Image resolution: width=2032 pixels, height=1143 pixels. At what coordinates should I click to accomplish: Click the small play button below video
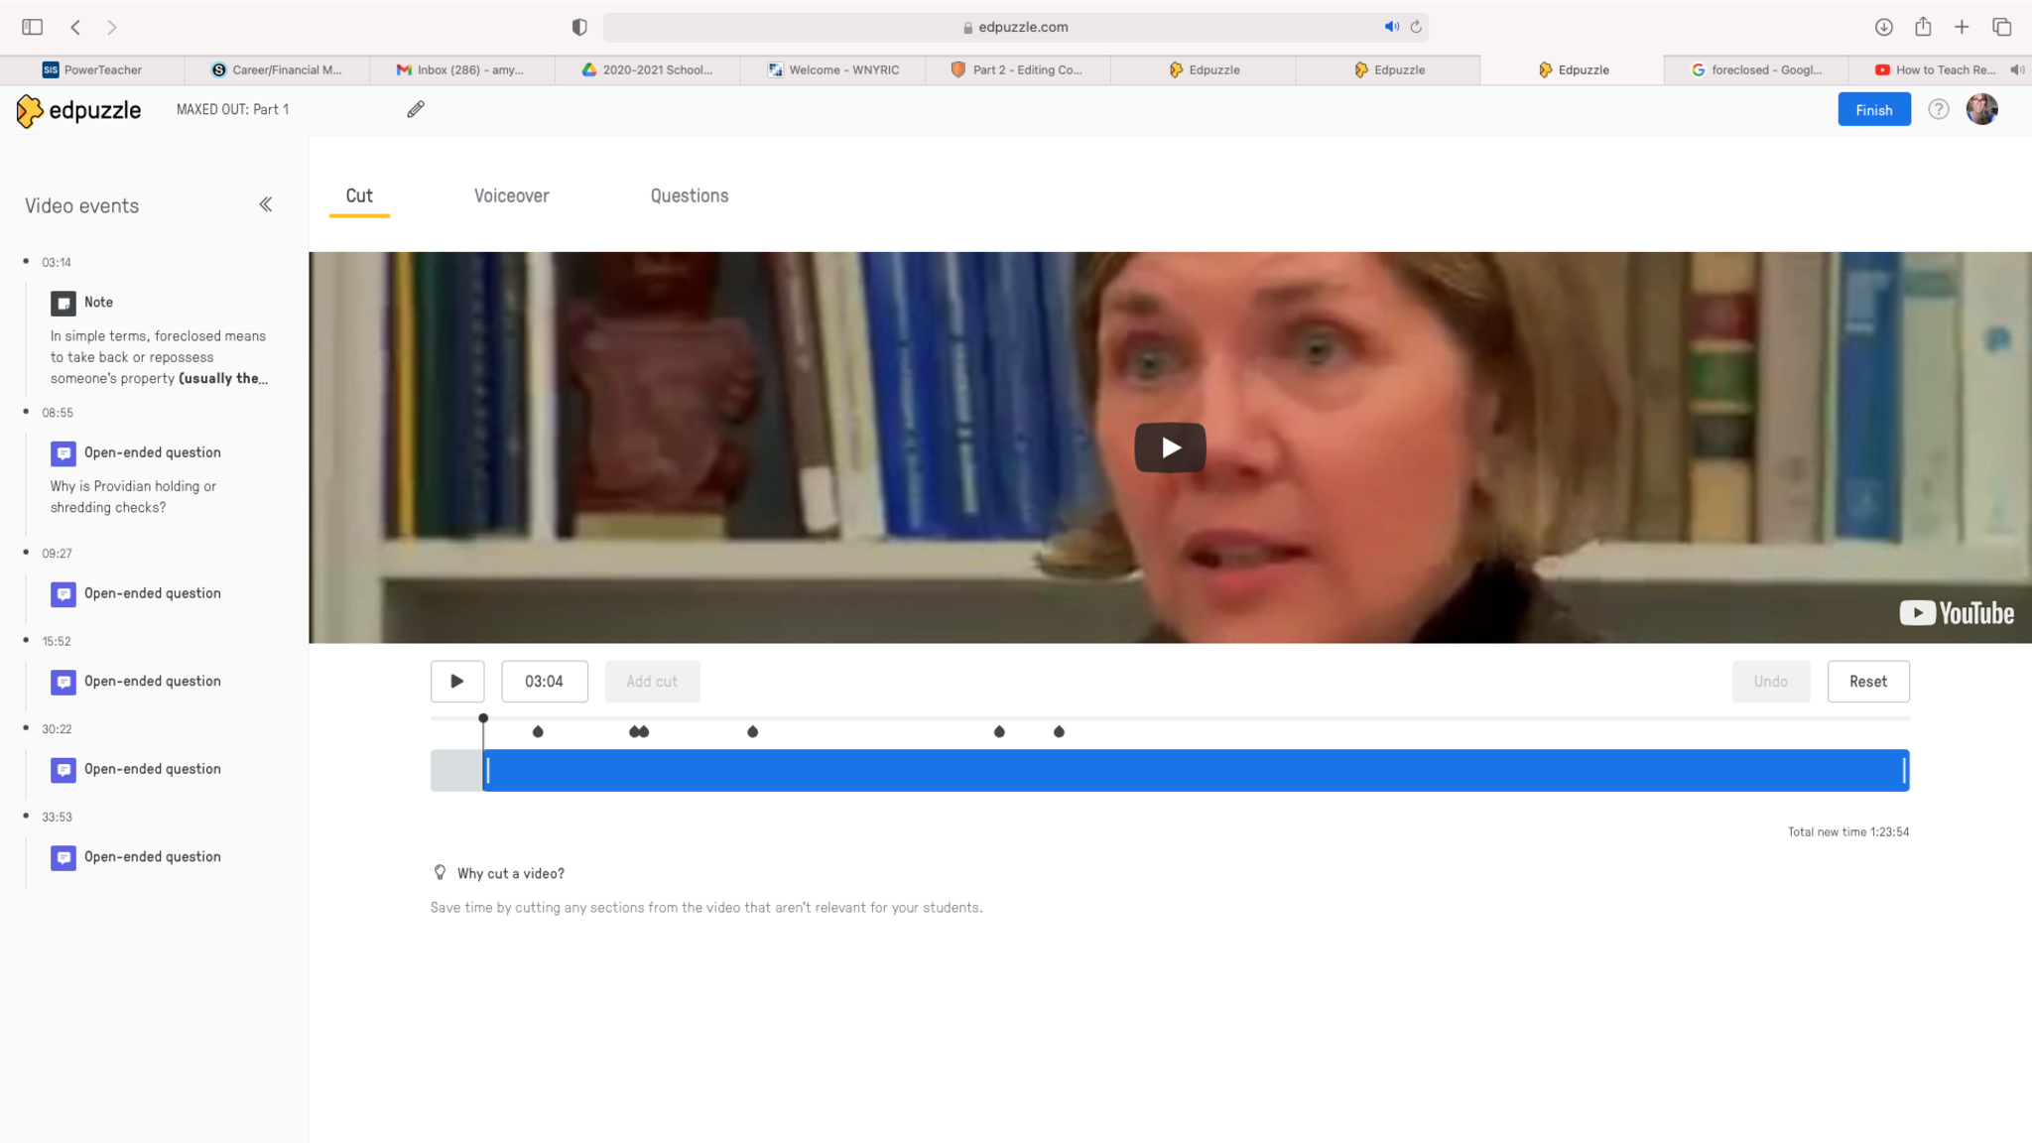[457, 682]
